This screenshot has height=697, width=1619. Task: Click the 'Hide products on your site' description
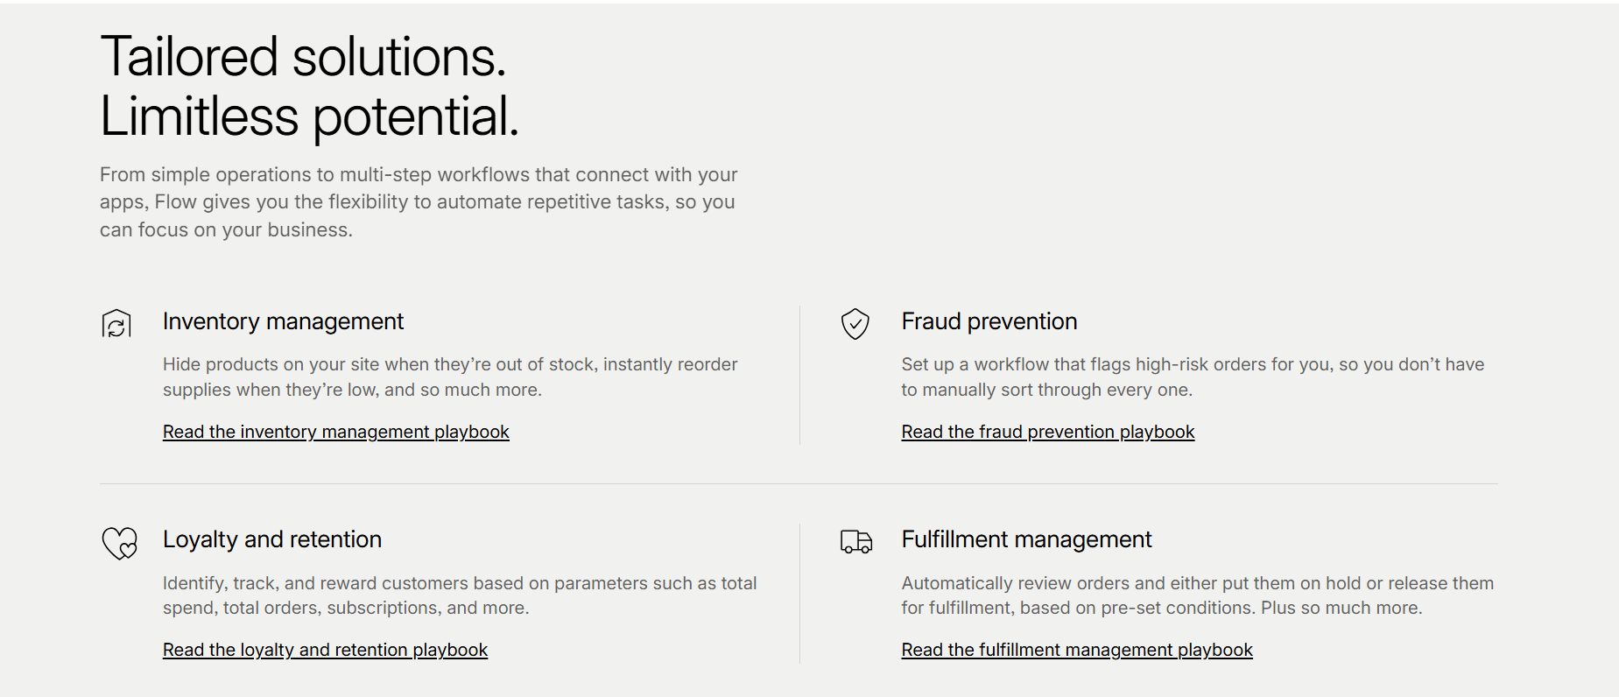pos(449,377)
